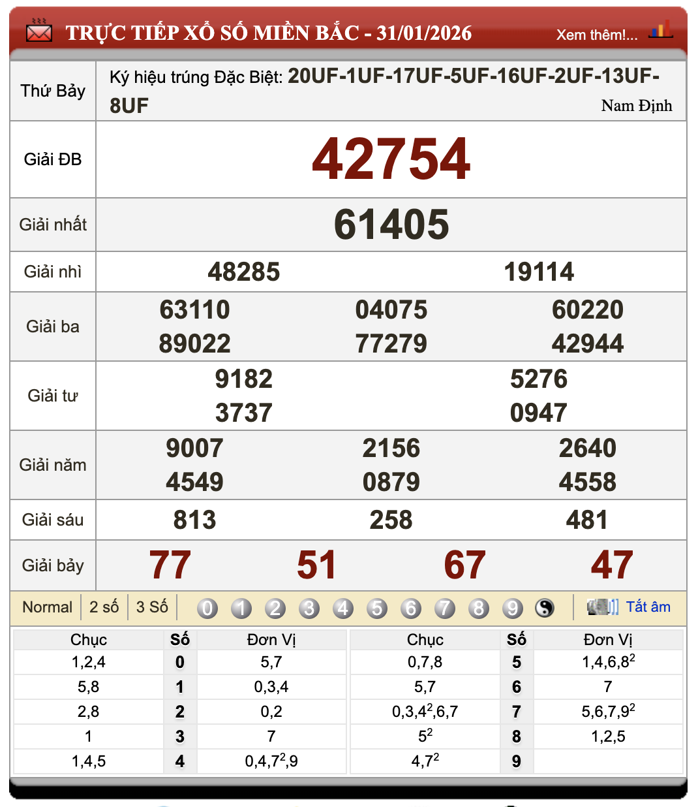Viewport: 698px width, 807px height.
Task: Select the digit 5 ball
Action: tap(377, 607)
